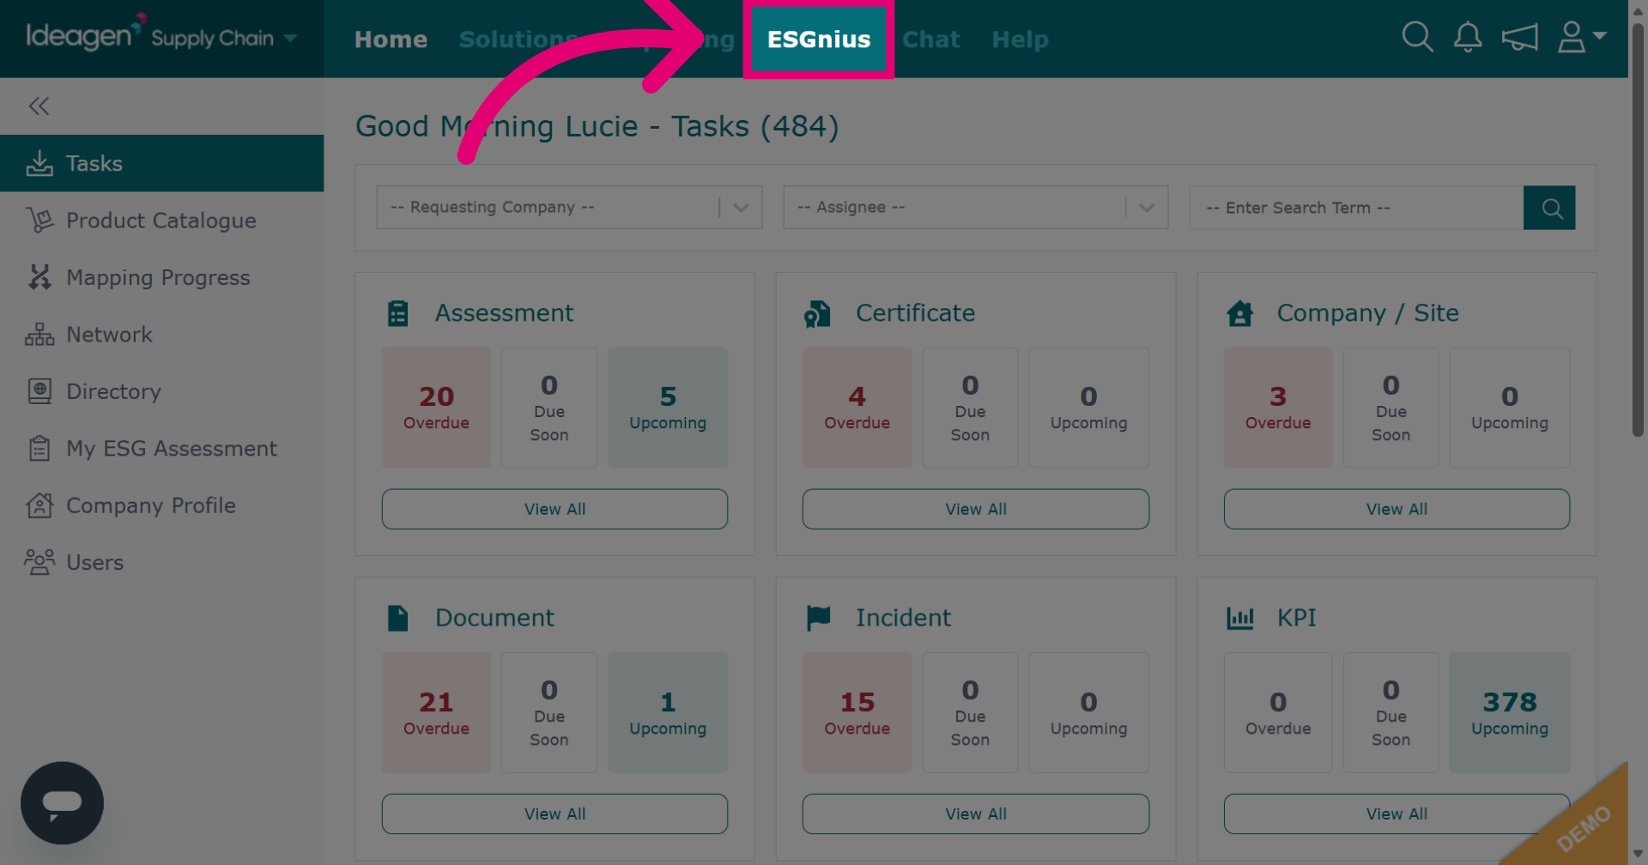Expand the Assignee chevron arrow
This screenshot has height=865, width=1648.
point(1147,208)
